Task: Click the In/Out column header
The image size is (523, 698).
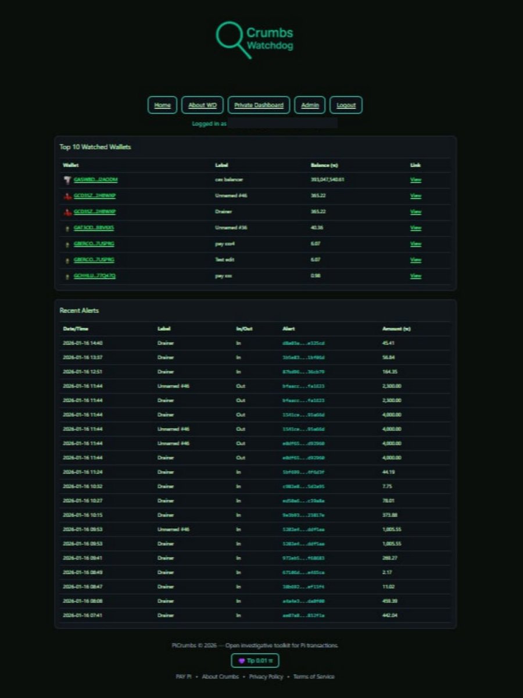Action: (x=244, y=329)
